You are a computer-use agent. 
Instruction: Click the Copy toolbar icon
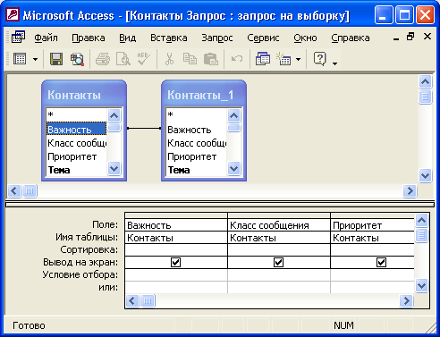click(x=190, y=59)
